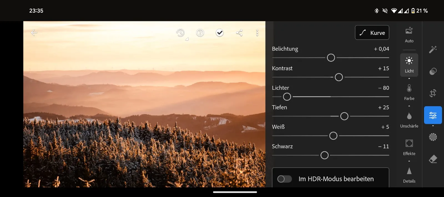Open the Effekte panel
444x197 pixels.
pyautogui.click(x=409, y=147)
